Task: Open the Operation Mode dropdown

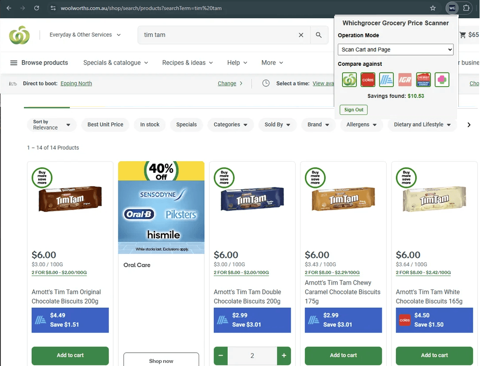Action: pos(396,49)
